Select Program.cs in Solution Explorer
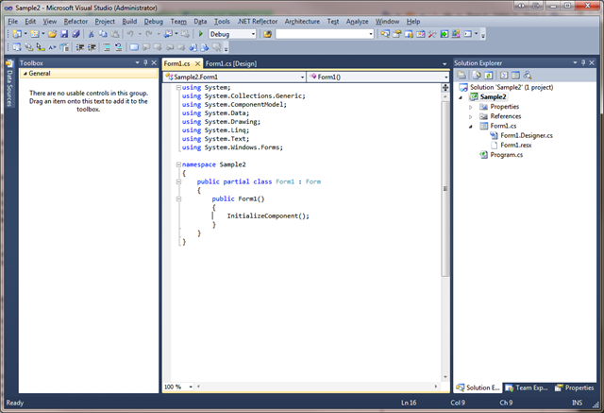Image resolution: width=604 pixels, height=413 pixels. click(x=506, y=155)
